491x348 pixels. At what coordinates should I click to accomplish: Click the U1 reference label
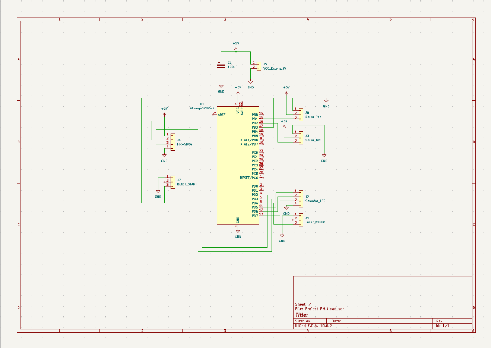[202, 104]
